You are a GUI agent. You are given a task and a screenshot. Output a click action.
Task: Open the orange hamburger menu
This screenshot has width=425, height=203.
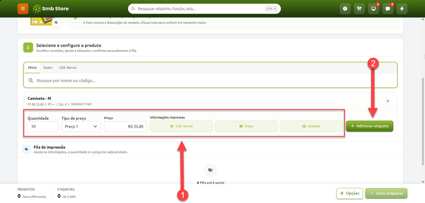tap(23, 9)
